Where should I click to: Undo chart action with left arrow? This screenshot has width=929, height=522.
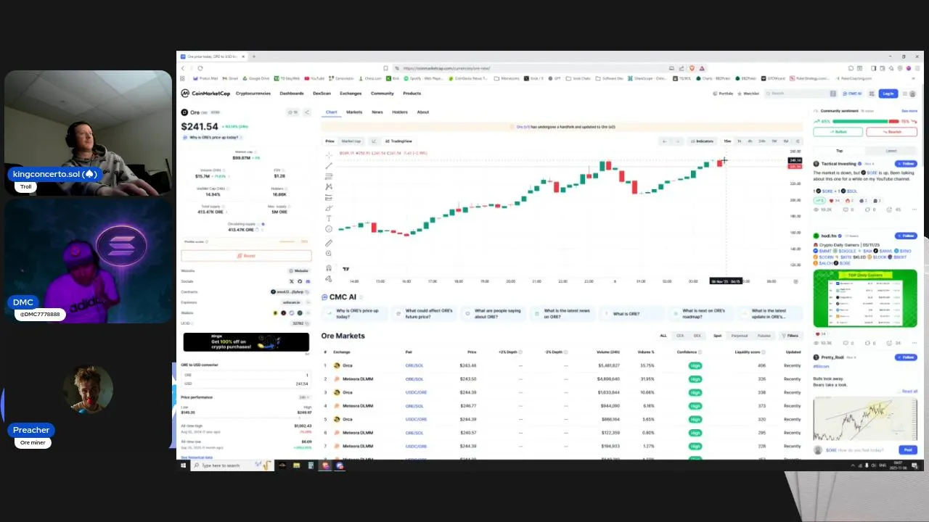[x=664, y=141]
